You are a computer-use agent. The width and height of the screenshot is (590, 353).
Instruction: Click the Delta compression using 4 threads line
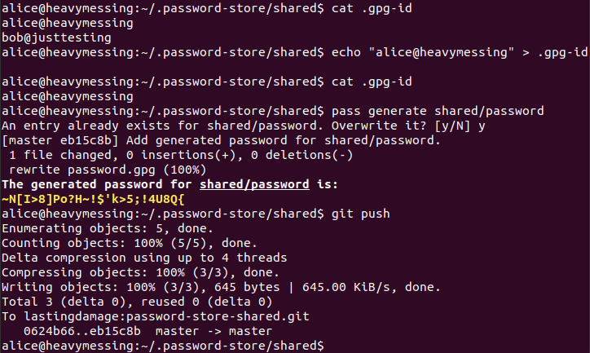coord(144,258)
